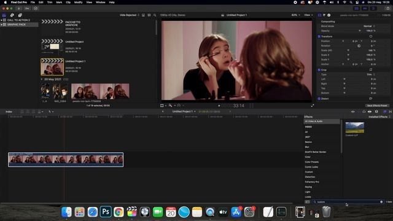Select the Untitled Project 1 thumbnail in browser

[x=52, y=67]
